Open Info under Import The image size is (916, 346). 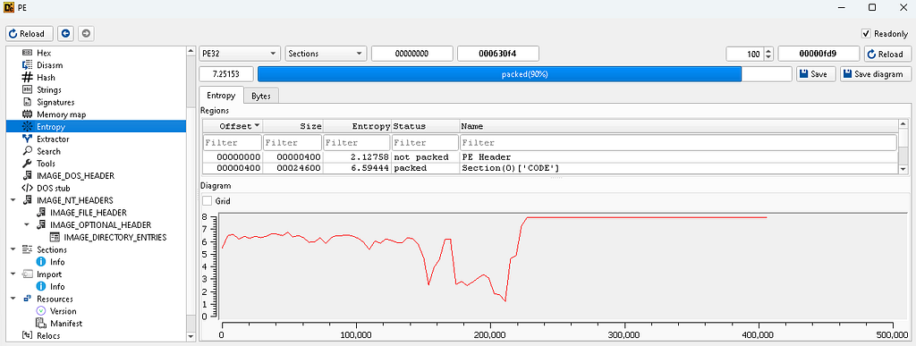pos(57,286)
